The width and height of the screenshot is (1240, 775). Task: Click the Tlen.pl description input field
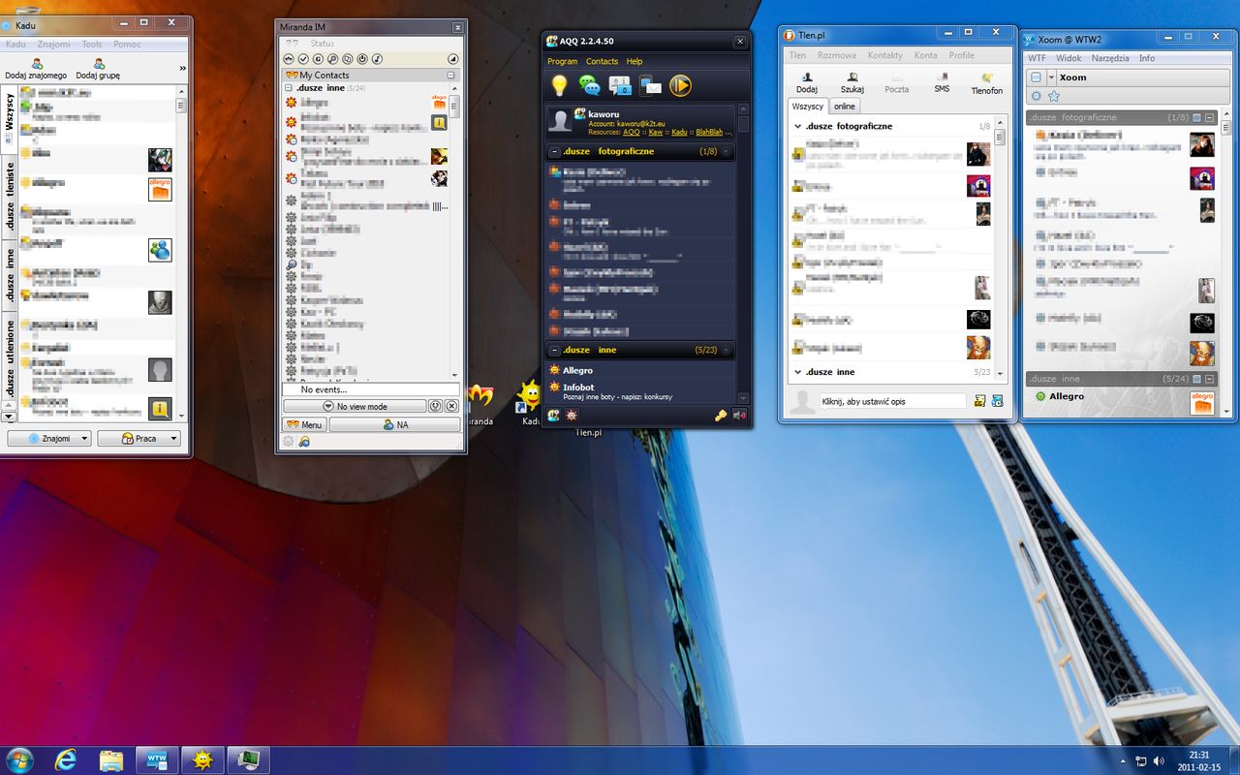tap(892, 401)
